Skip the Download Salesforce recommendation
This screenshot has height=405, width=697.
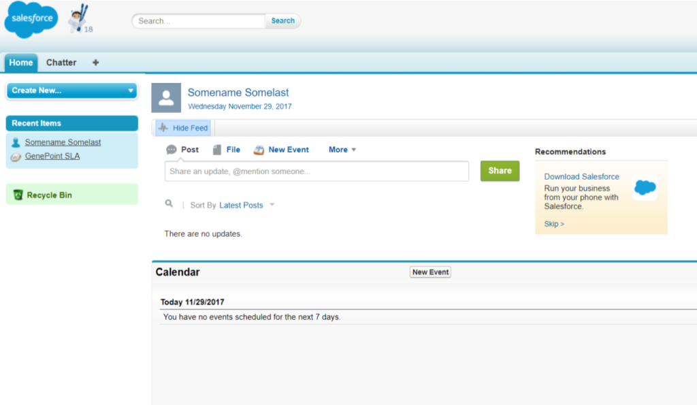(x=553, y=223)
